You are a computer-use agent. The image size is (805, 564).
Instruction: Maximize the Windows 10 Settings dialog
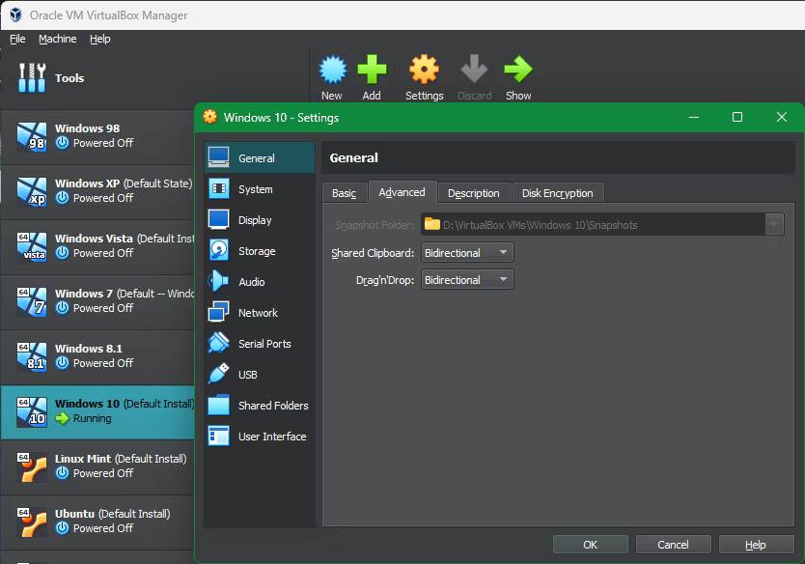[x=737, y=117]
